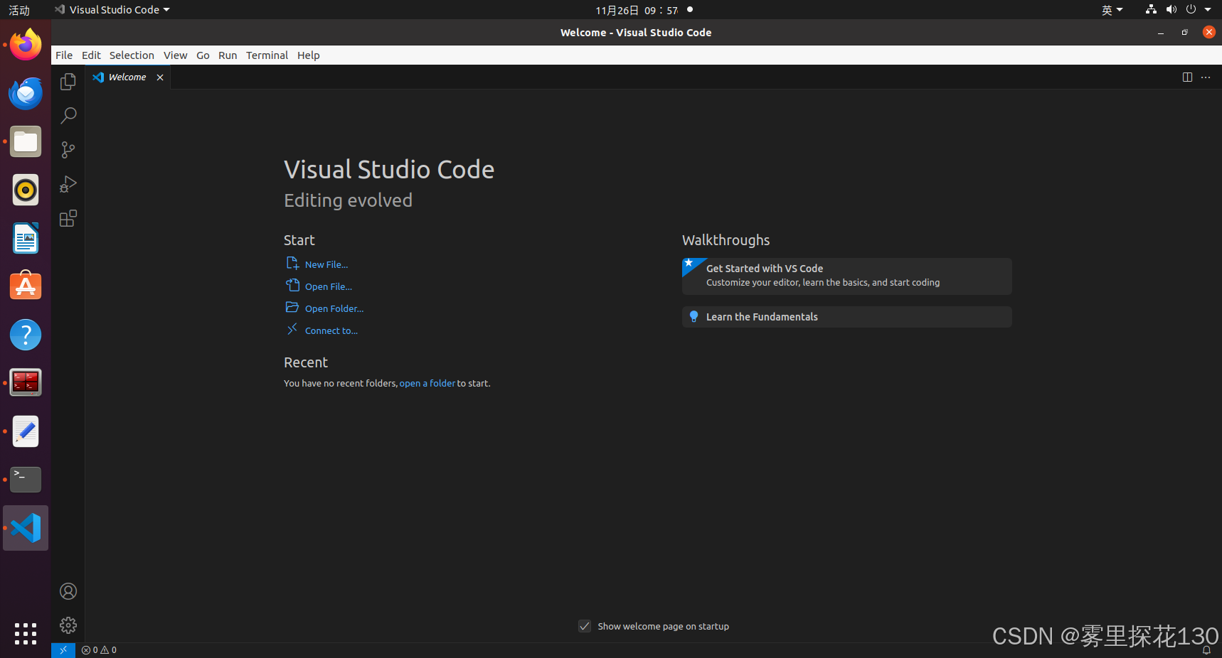Open the Visual Studio Code top bar menu

coord(112,9)
